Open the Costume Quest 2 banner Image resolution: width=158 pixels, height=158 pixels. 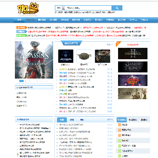pos(133,80)
